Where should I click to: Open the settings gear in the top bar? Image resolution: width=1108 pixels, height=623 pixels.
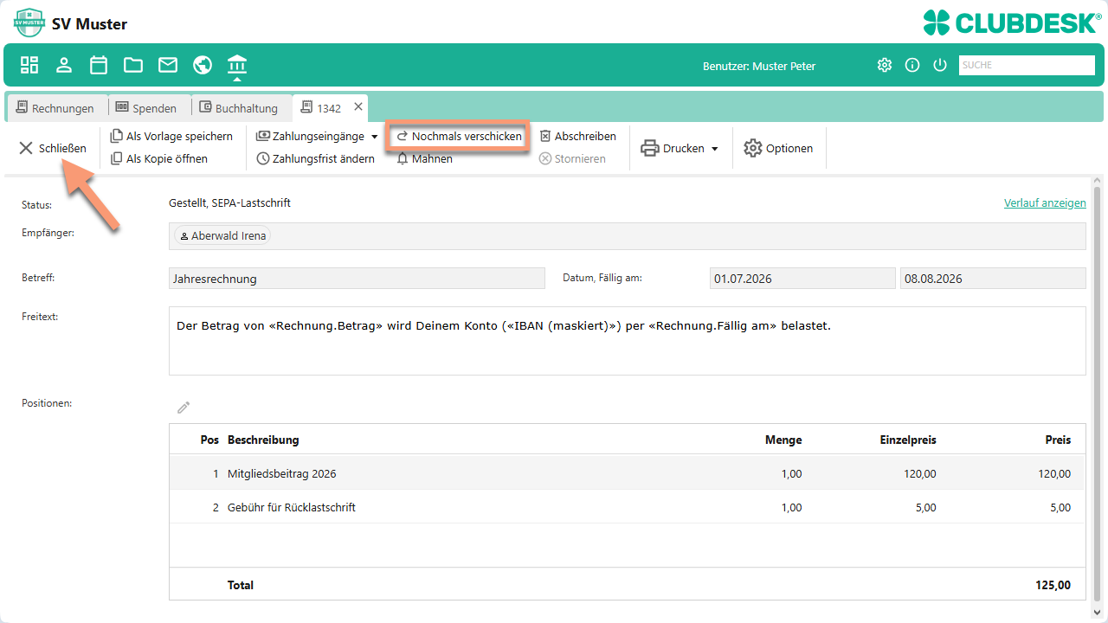[x=884, y=65]
